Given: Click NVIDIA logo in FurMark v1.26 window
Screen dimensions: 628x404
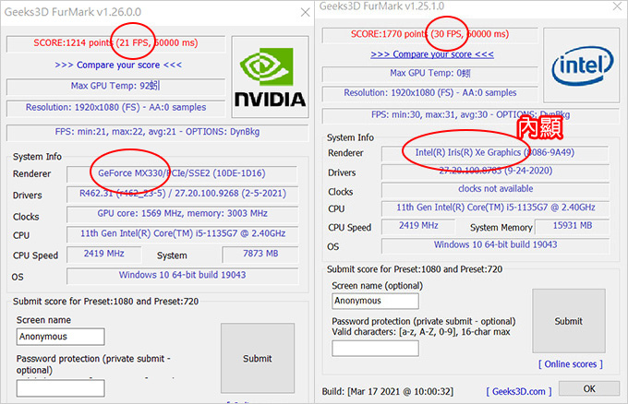Looking at the screenshot, I should click(270, 77).
